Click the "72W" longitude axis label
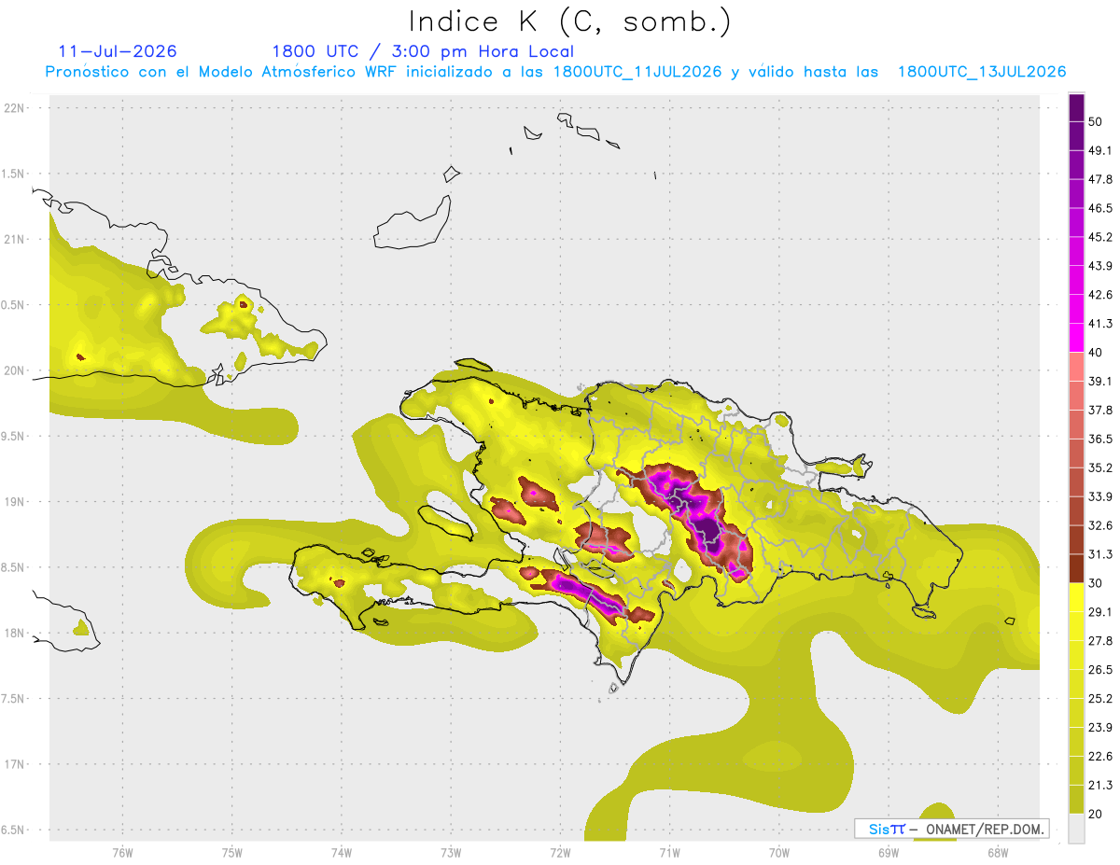The width and height of the screenshot is (1120, 865). point(560,853)
